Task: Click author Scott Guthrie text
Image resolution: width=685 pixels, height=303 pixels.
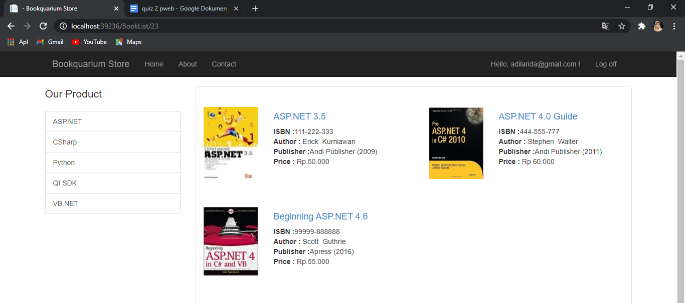Action: (x=324, y=241)
